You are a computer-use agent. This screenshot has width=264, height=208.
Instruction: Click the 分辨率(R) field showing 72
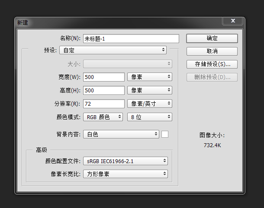click(x=104, y=104)
